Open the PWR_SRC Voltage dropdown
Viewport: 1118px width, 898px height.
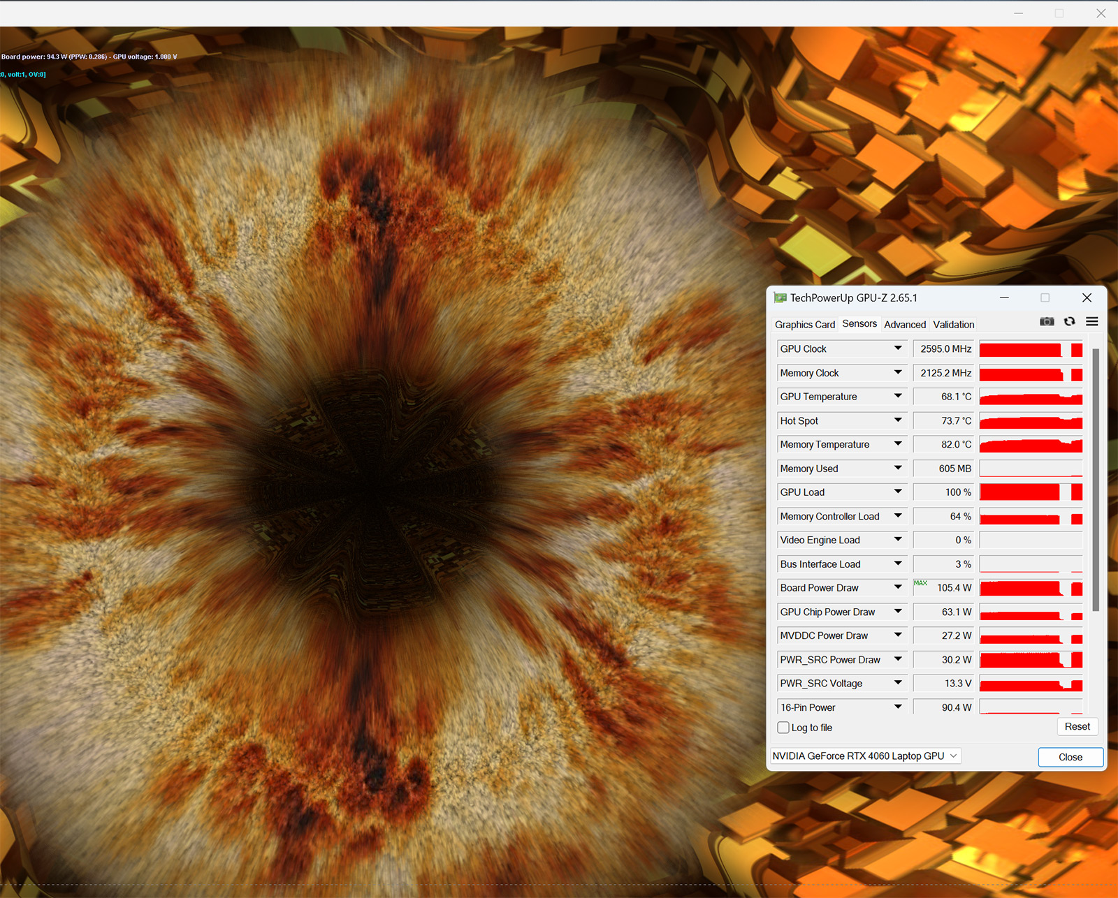pyautogui.click(x=898, y=683)
